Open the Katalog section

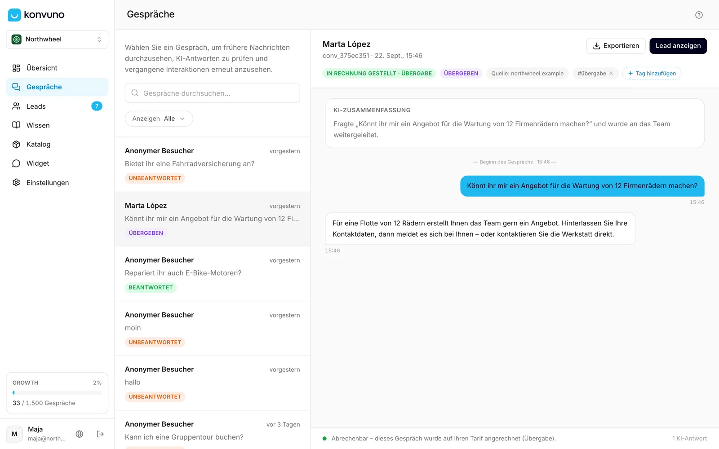coord(57,144)
